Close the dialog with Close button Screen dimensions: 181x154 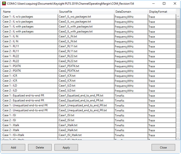pos(163,147)
